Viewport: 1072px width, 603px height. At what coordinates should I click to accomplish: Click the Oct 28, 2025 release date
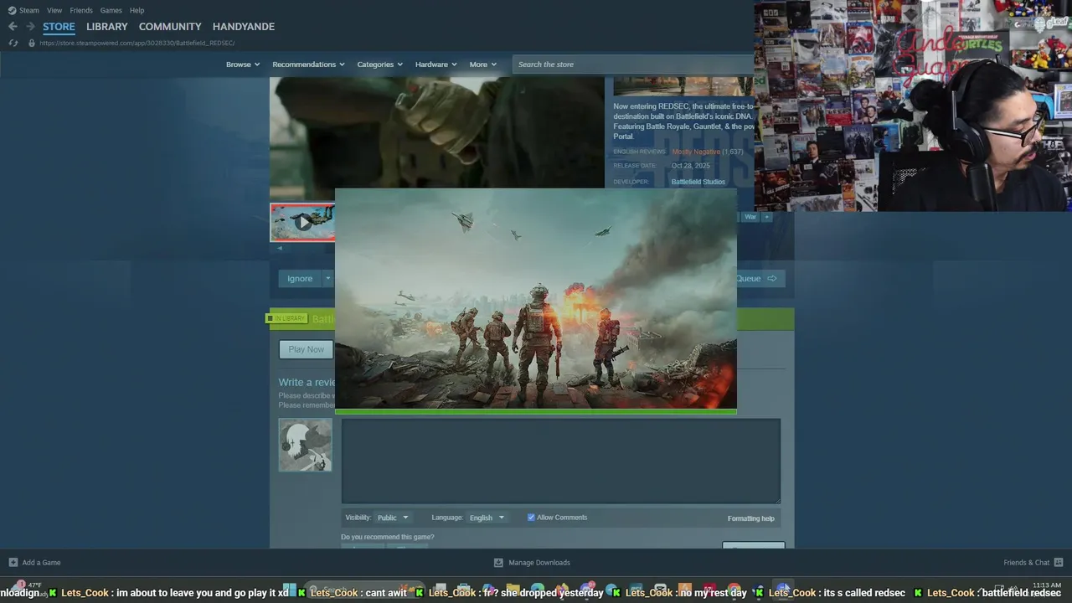690,166
